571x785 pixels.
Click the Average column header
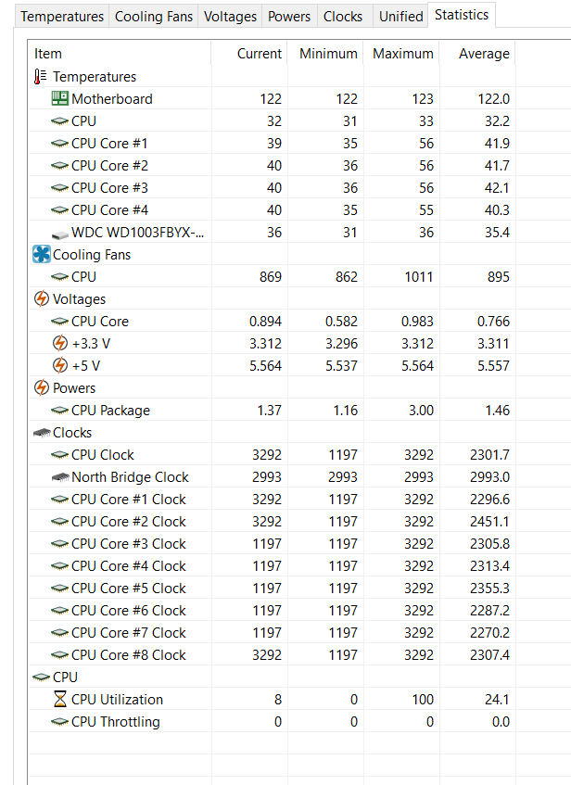point(483,54)
